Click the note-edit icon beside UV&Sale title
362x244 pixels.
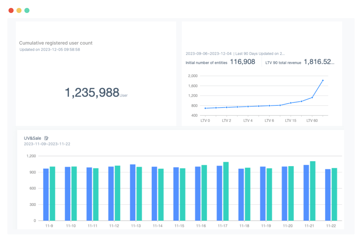(x=46, y=138)
